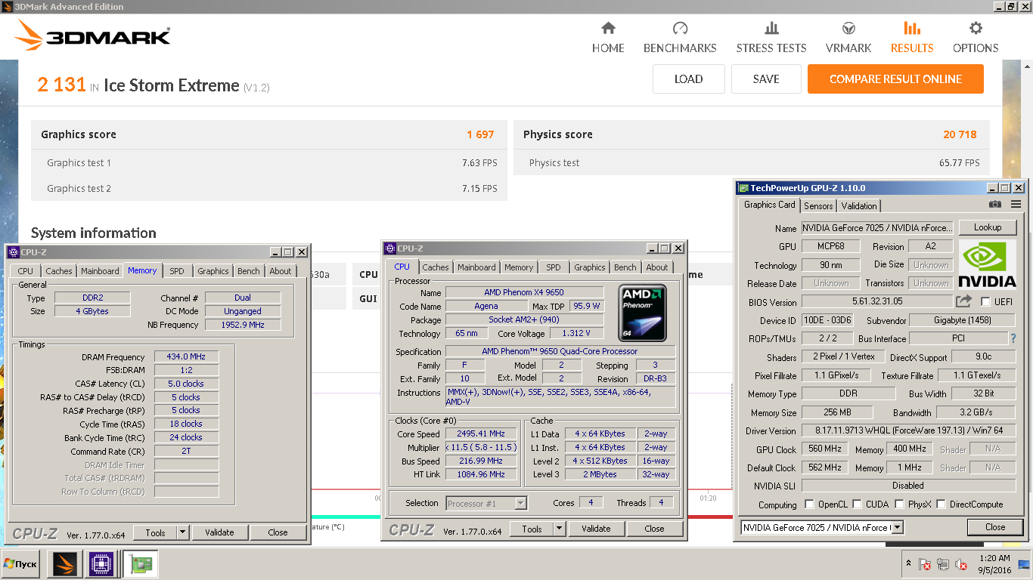The width and height of the screenshot is (1033, 580).
Task: Click the CPU-Z taskbar icon
Action: (x=101, y=563)
